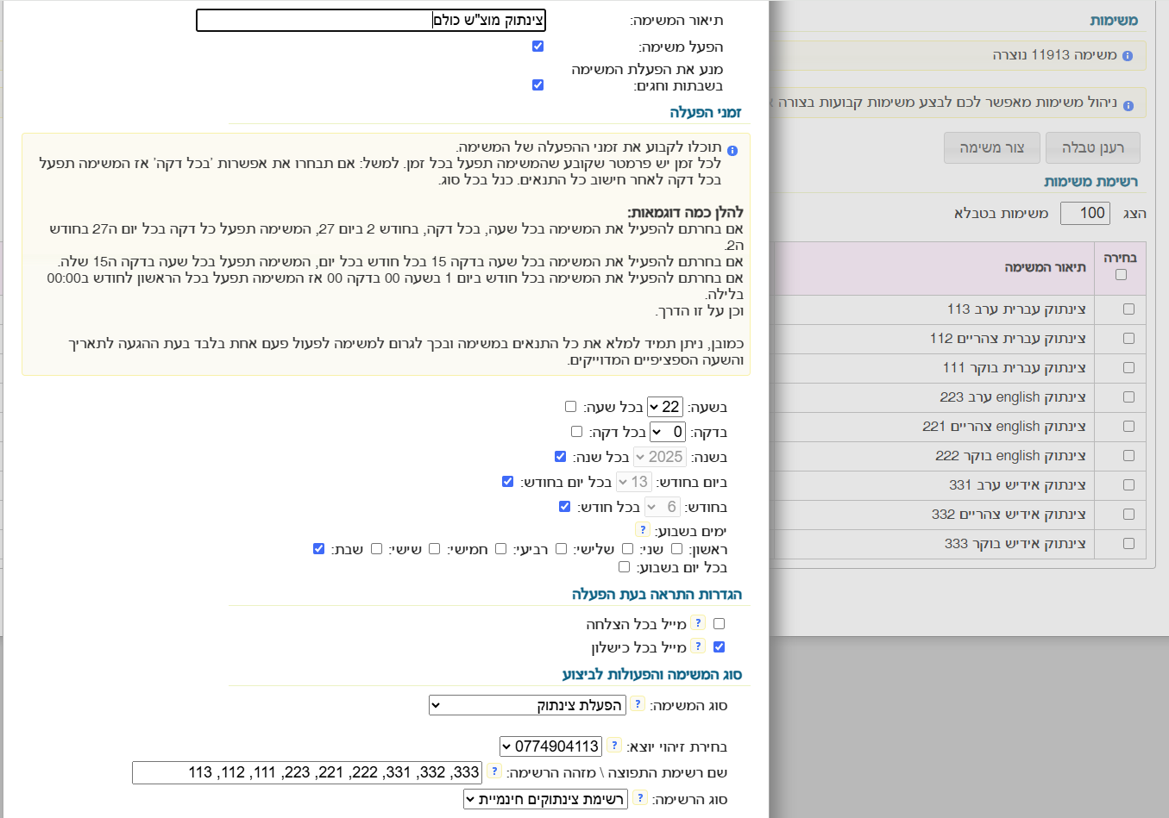Click the help icon next to סוג הרשימה
1169x818 pixels.
[x=640, y=798]
